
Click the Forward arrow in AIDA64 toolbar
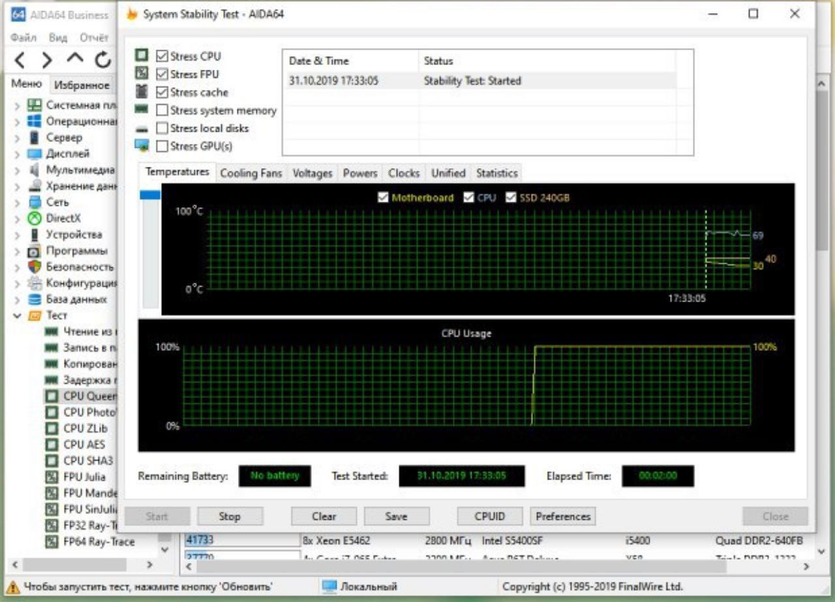(x=47, y=61)
